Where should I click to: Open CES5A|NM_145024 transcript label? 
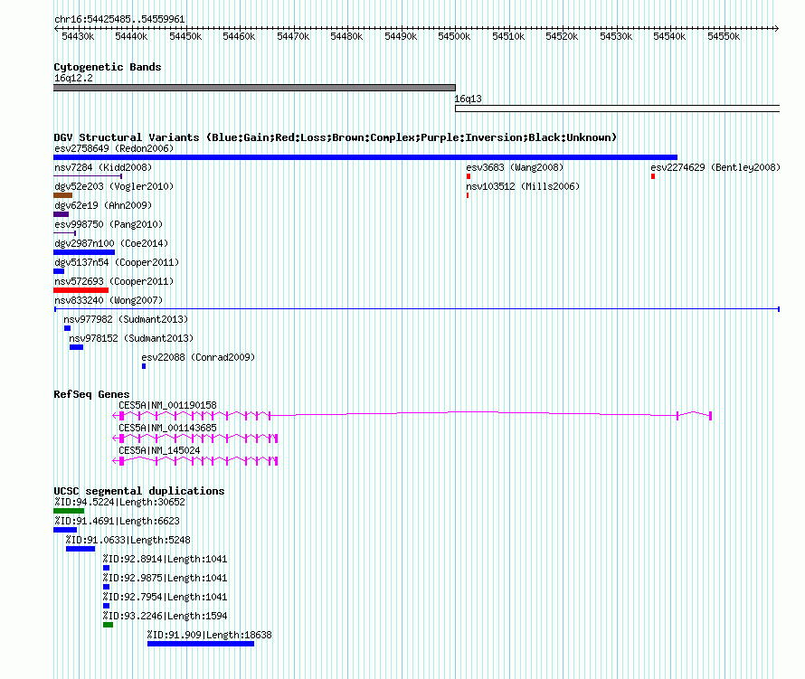tap(160, 450)
